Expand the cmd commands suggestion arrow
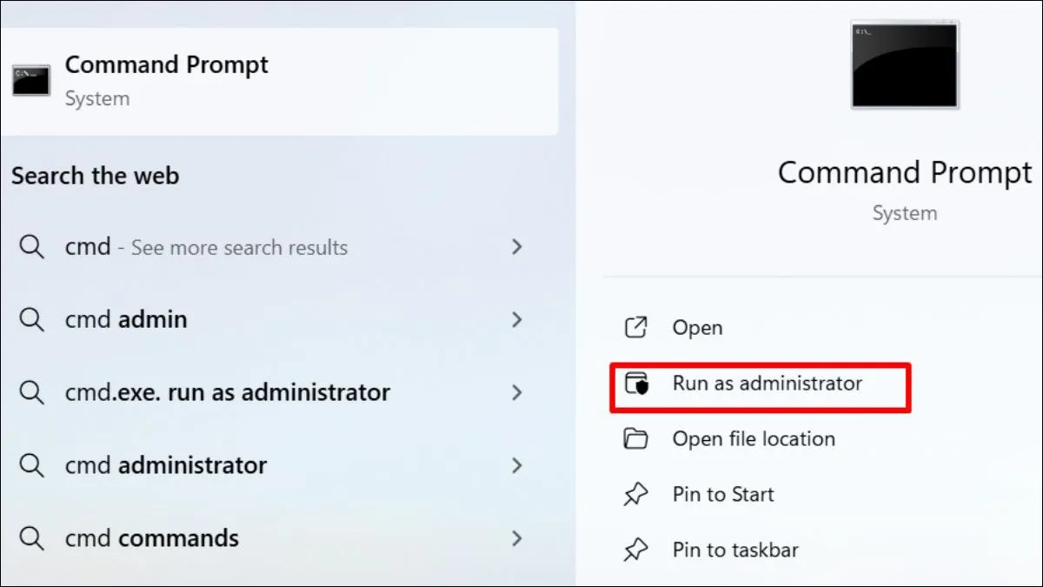 click(x=517, y=538)
